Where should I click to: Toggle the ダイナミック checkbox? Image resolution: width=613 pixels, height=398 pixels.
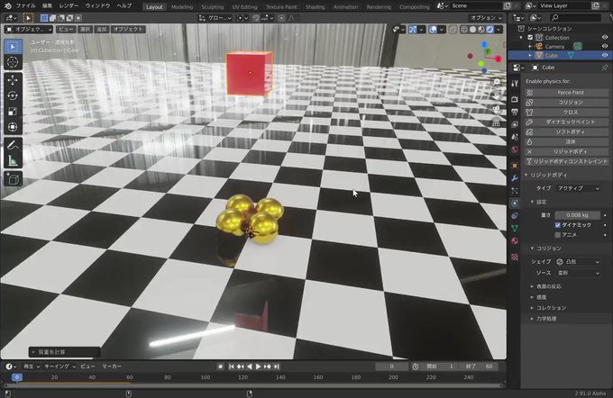(x=558, y=225)
